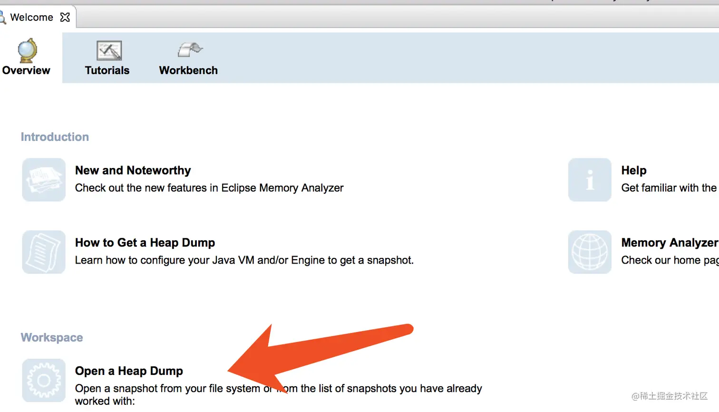This screenshot has height=412, width=719.
Task: Click the Workspace section heading
Action: [x=52, y=337]
